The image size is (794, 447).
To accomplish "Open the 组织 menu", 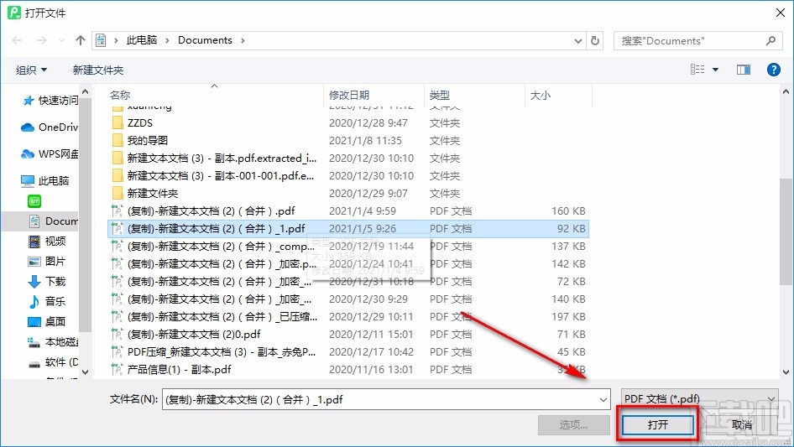I will (31, 70).
